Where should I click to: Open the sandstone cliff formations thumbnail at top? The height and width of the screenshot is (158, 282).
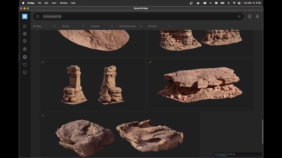200,43
